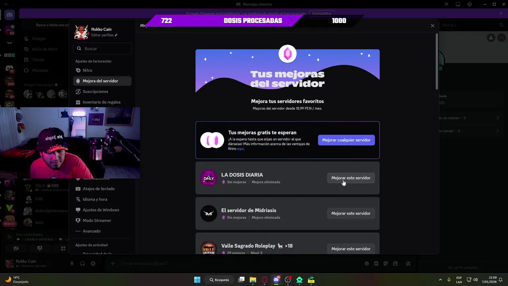
Task: Open Avanzado settings
Action: click(x=102, y=231)
